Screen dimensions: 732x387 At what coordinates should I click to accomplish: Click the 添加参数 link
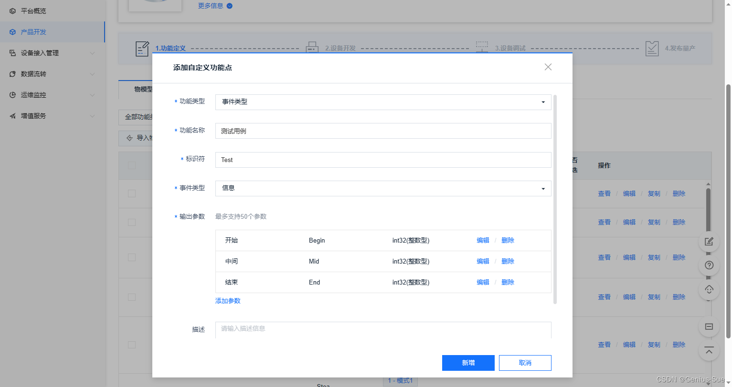point(228,301)
